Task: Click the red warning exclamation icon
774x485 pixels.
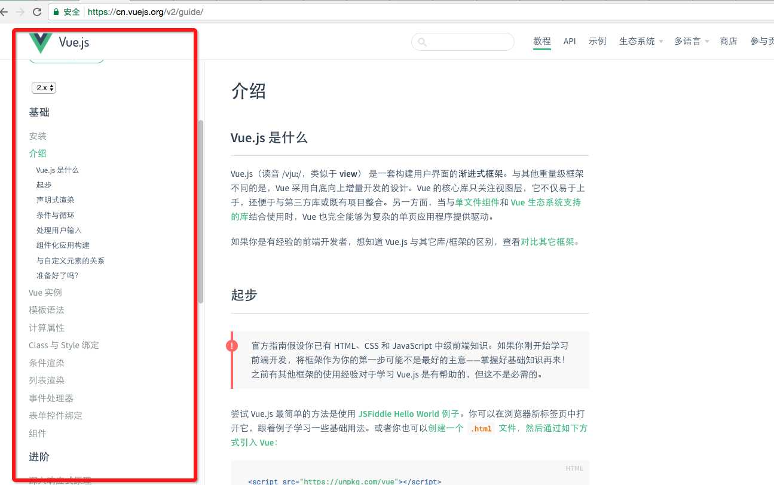Action: pos(232,346)
